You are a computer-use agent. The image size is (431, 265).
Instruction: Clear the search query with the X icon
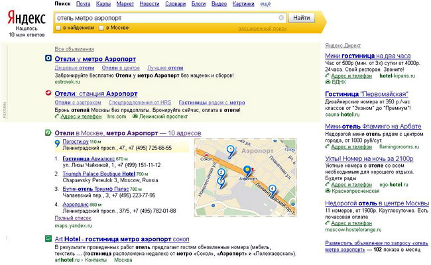281,18
